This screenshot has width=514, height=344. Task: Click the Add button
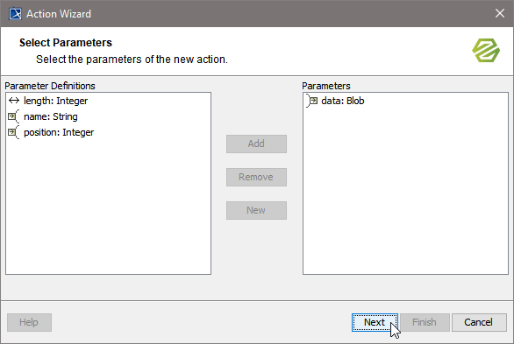coord(256,144)
